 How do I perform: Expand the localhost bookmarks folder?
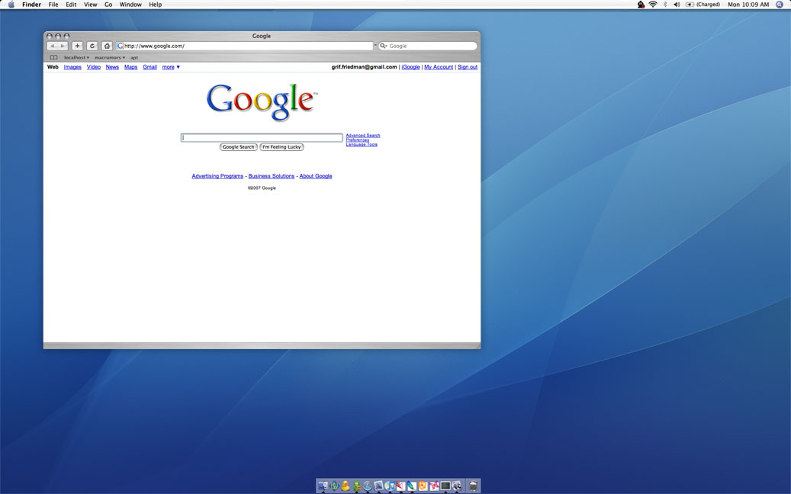pyautogui.click(x=76, y=57)
